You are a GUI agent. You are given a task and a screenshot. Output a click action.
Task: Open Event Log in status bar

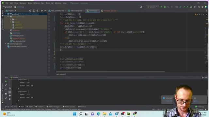(200, 107)
